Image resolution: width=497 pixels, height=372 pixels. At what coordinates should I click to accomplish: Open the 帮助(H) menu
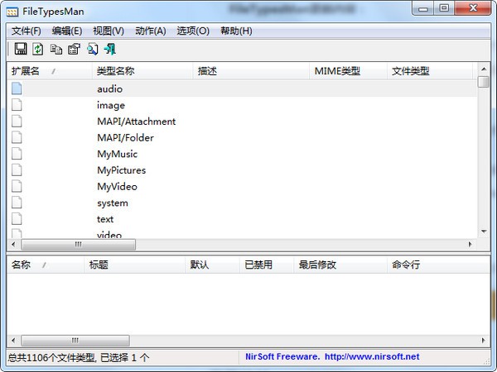pos(236,31)
